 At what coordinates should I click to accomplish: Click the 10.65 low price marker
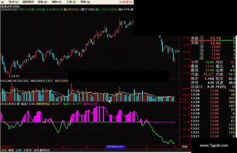tap(14, 76)
